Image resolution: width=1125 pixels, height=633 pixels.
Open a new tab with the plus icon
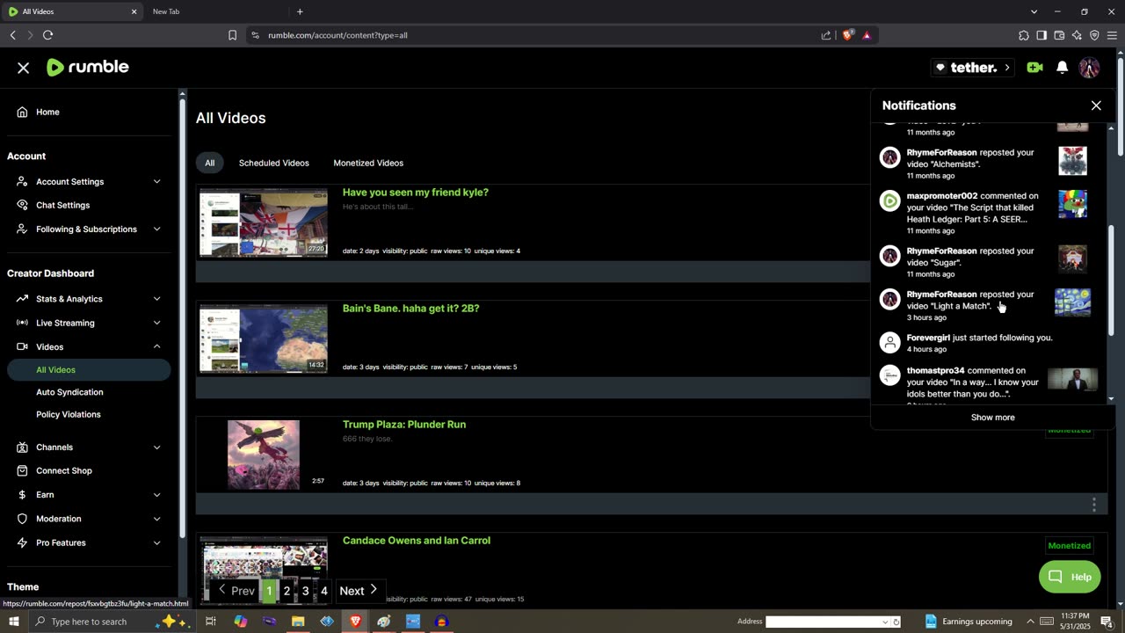point(300,11)
